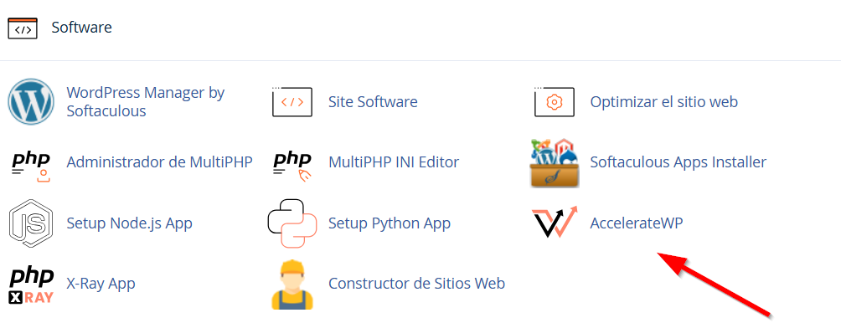
Task: Go to Optimizar el sitio web link
Action: (664, 102)
